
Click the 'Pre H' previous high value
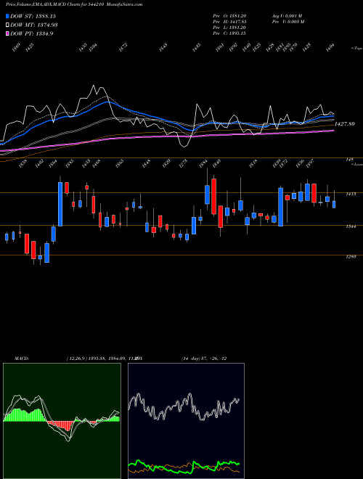tap(229, 22)
